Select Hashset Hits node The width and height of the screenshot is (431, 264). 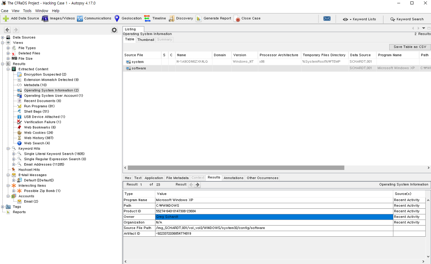29,170
